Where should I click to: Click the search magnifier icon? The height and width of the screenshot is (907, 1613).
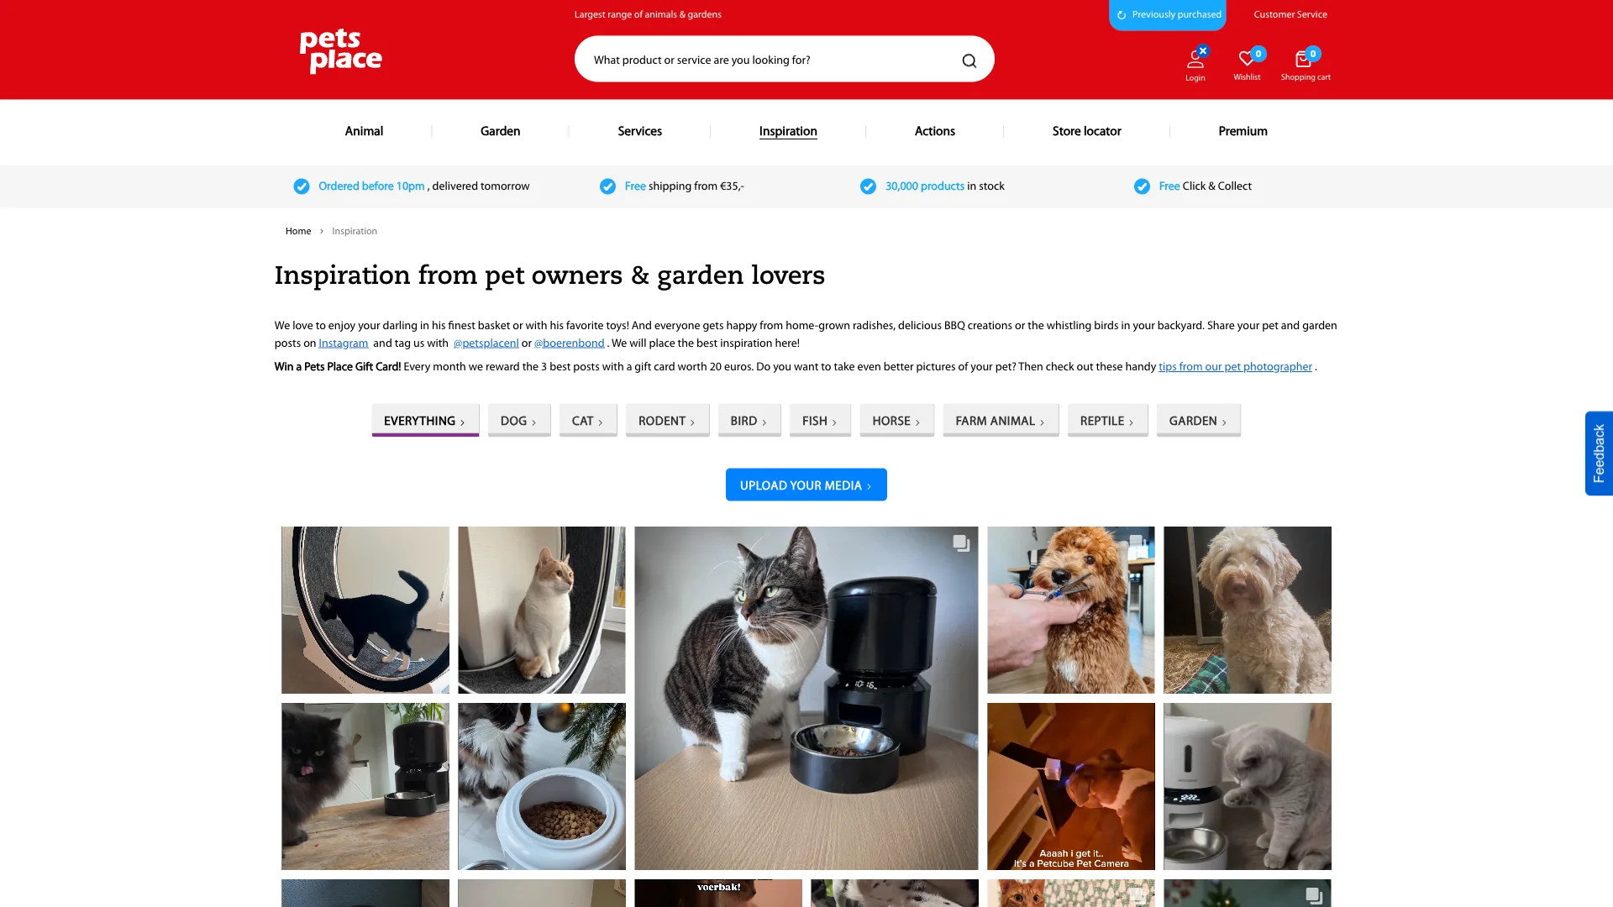[969, 60]
